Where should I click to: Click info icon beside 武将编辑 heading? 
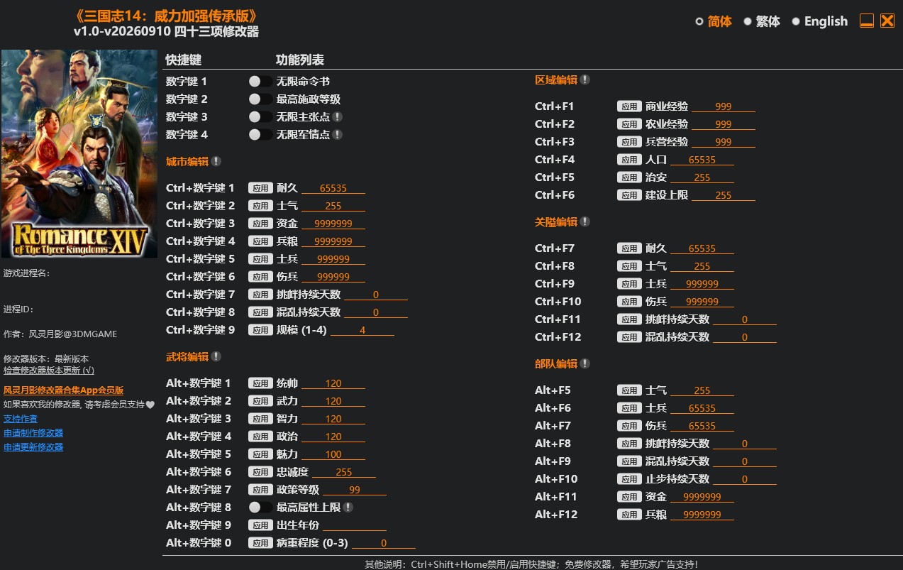point(216,356)
